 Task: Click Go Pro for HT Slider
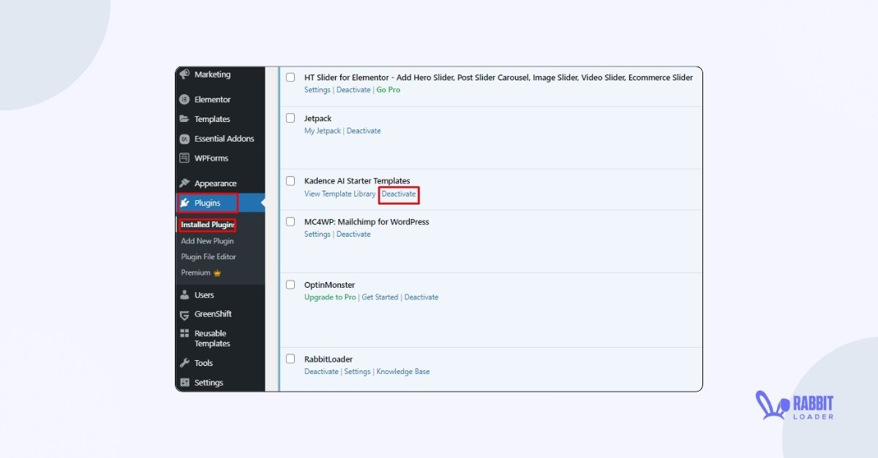pyautogui.click(x=389, y=89)
